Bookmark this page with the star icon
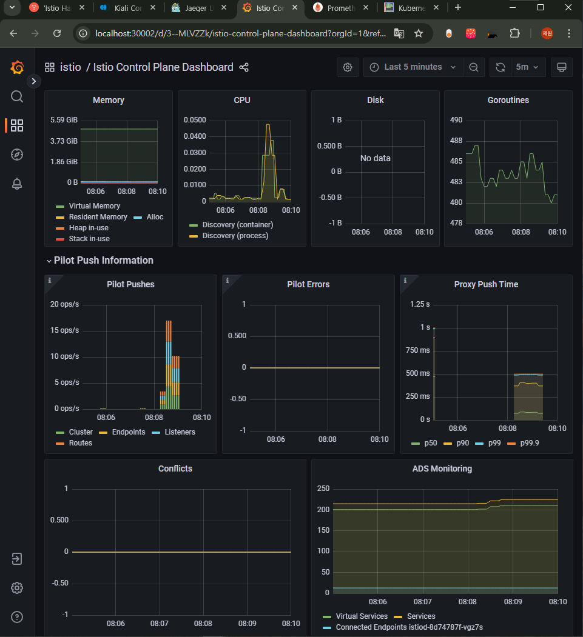The height and width of the screenshot is (637, 583). (419, 33)
